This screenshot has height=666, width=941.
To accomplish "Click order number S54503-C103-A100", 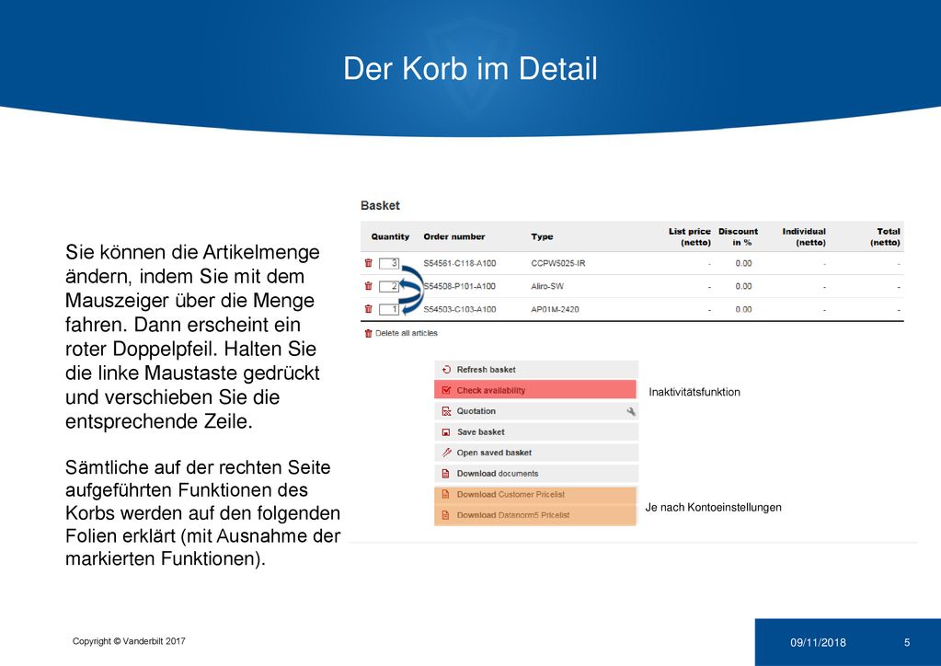I will [460, 310].
